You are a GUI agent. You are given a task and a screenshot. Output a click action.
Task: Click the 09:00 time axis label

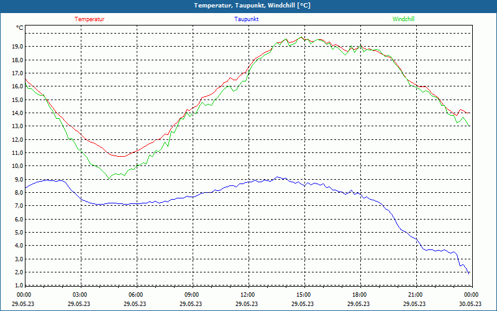pyautogui.click(x=192, y=295)
